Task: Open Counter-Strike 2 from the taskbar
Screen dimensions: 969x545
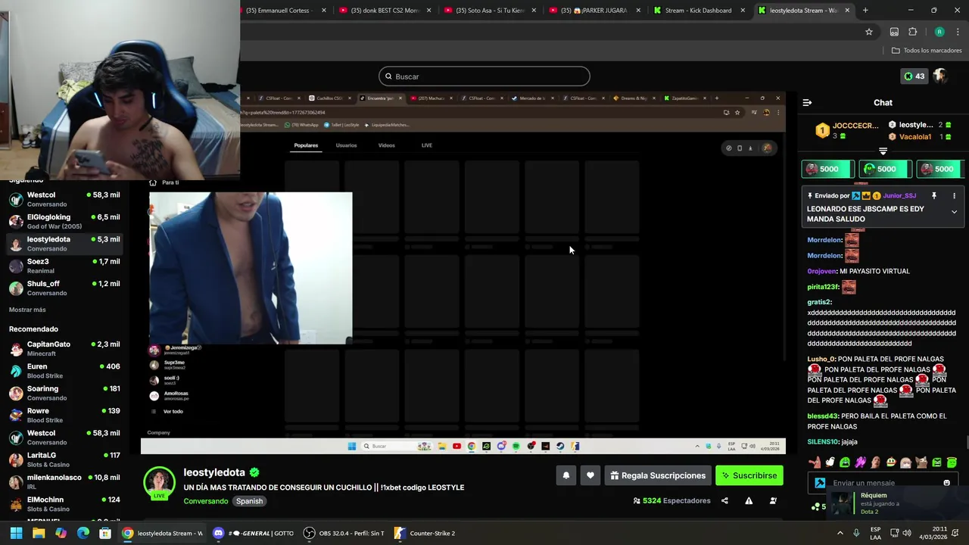Action: pos(426,533)
